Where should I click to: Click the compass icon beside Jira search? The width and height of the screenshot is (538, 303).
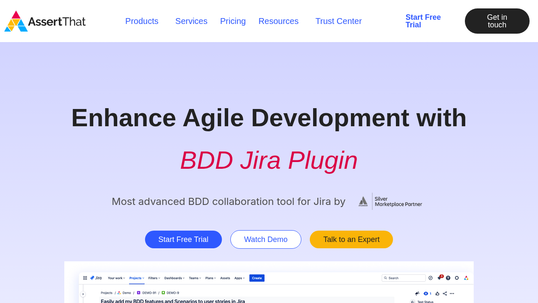[430, 278]
